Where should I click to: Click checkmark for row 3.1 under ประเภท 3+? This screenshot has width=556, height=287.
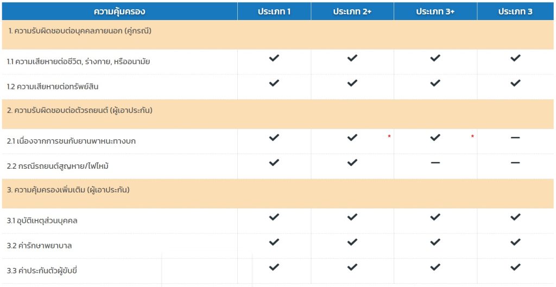coord(435,217)
